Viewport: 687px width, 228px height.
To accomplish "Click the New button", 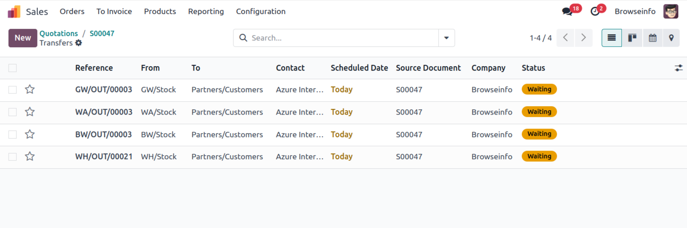I will point(23,38).
